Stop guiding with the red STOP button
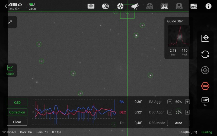 click(x=205, y=86)
